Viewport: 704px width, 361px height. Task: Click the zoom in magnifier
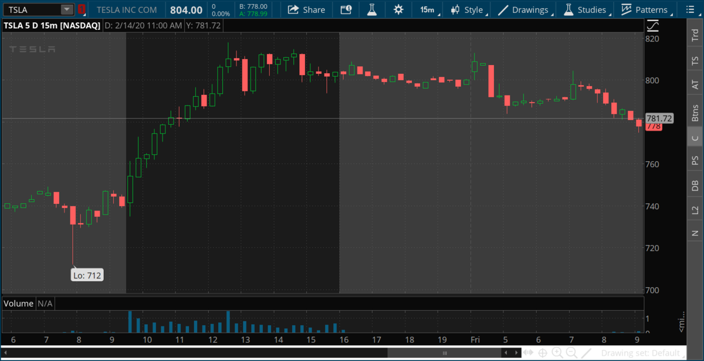click(x=557, y=353)
